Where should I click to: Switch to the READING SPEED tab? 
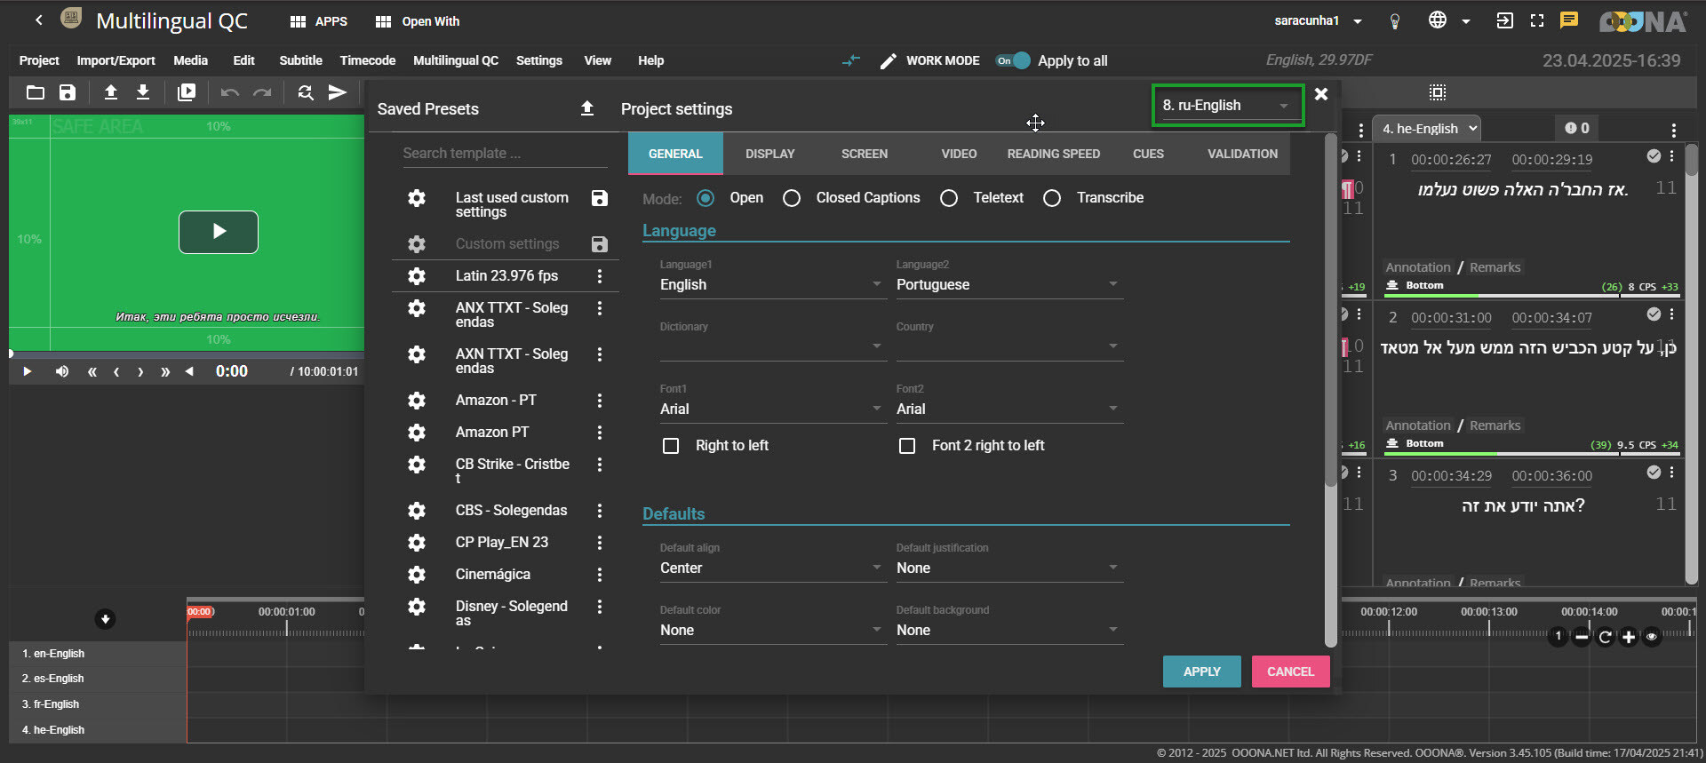(x=1053, y=154)
